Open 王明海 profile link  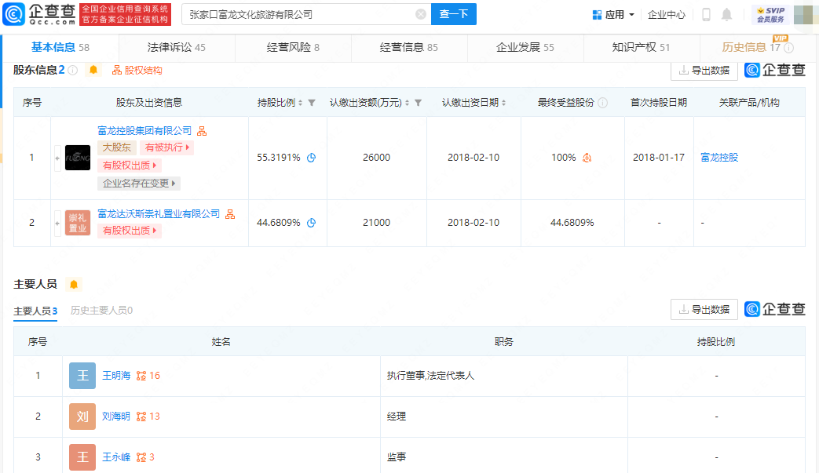[116, 376]
